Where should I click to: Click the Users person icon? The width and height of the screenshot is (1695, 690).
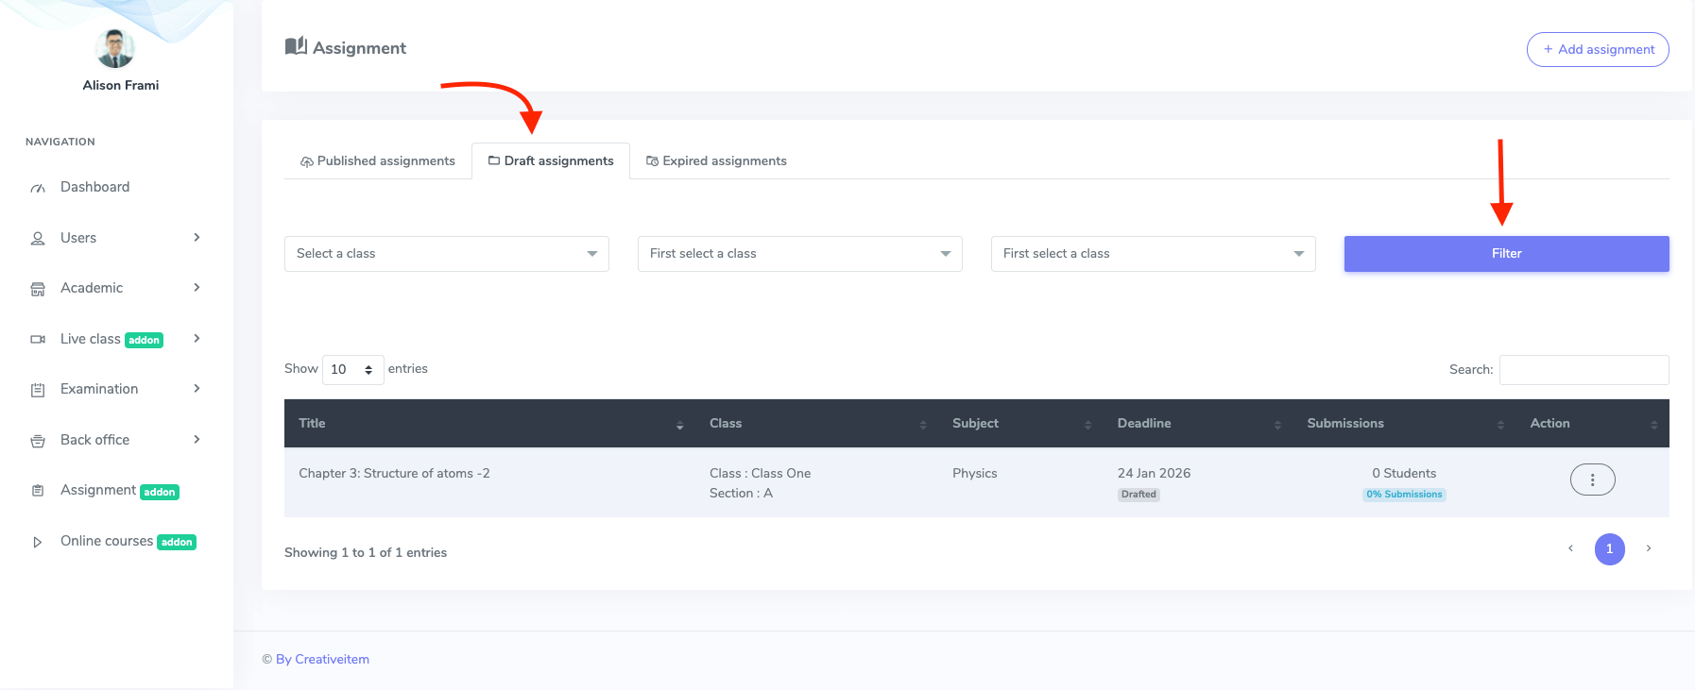point(38,239)
